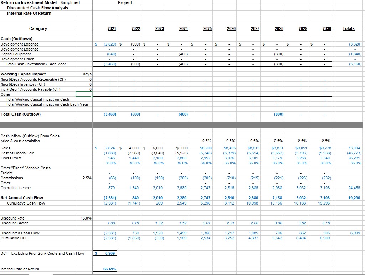Select the Working Capital Impact heading
The width and height of the screenshot is (365, 275).
pos(23,74)
